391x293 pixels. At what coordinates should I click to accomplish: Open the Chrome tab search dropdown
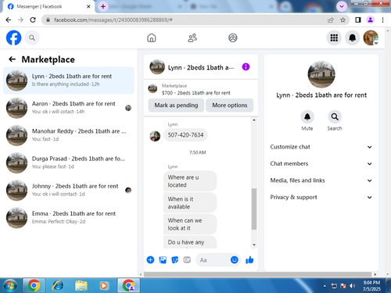coord(342,6)
